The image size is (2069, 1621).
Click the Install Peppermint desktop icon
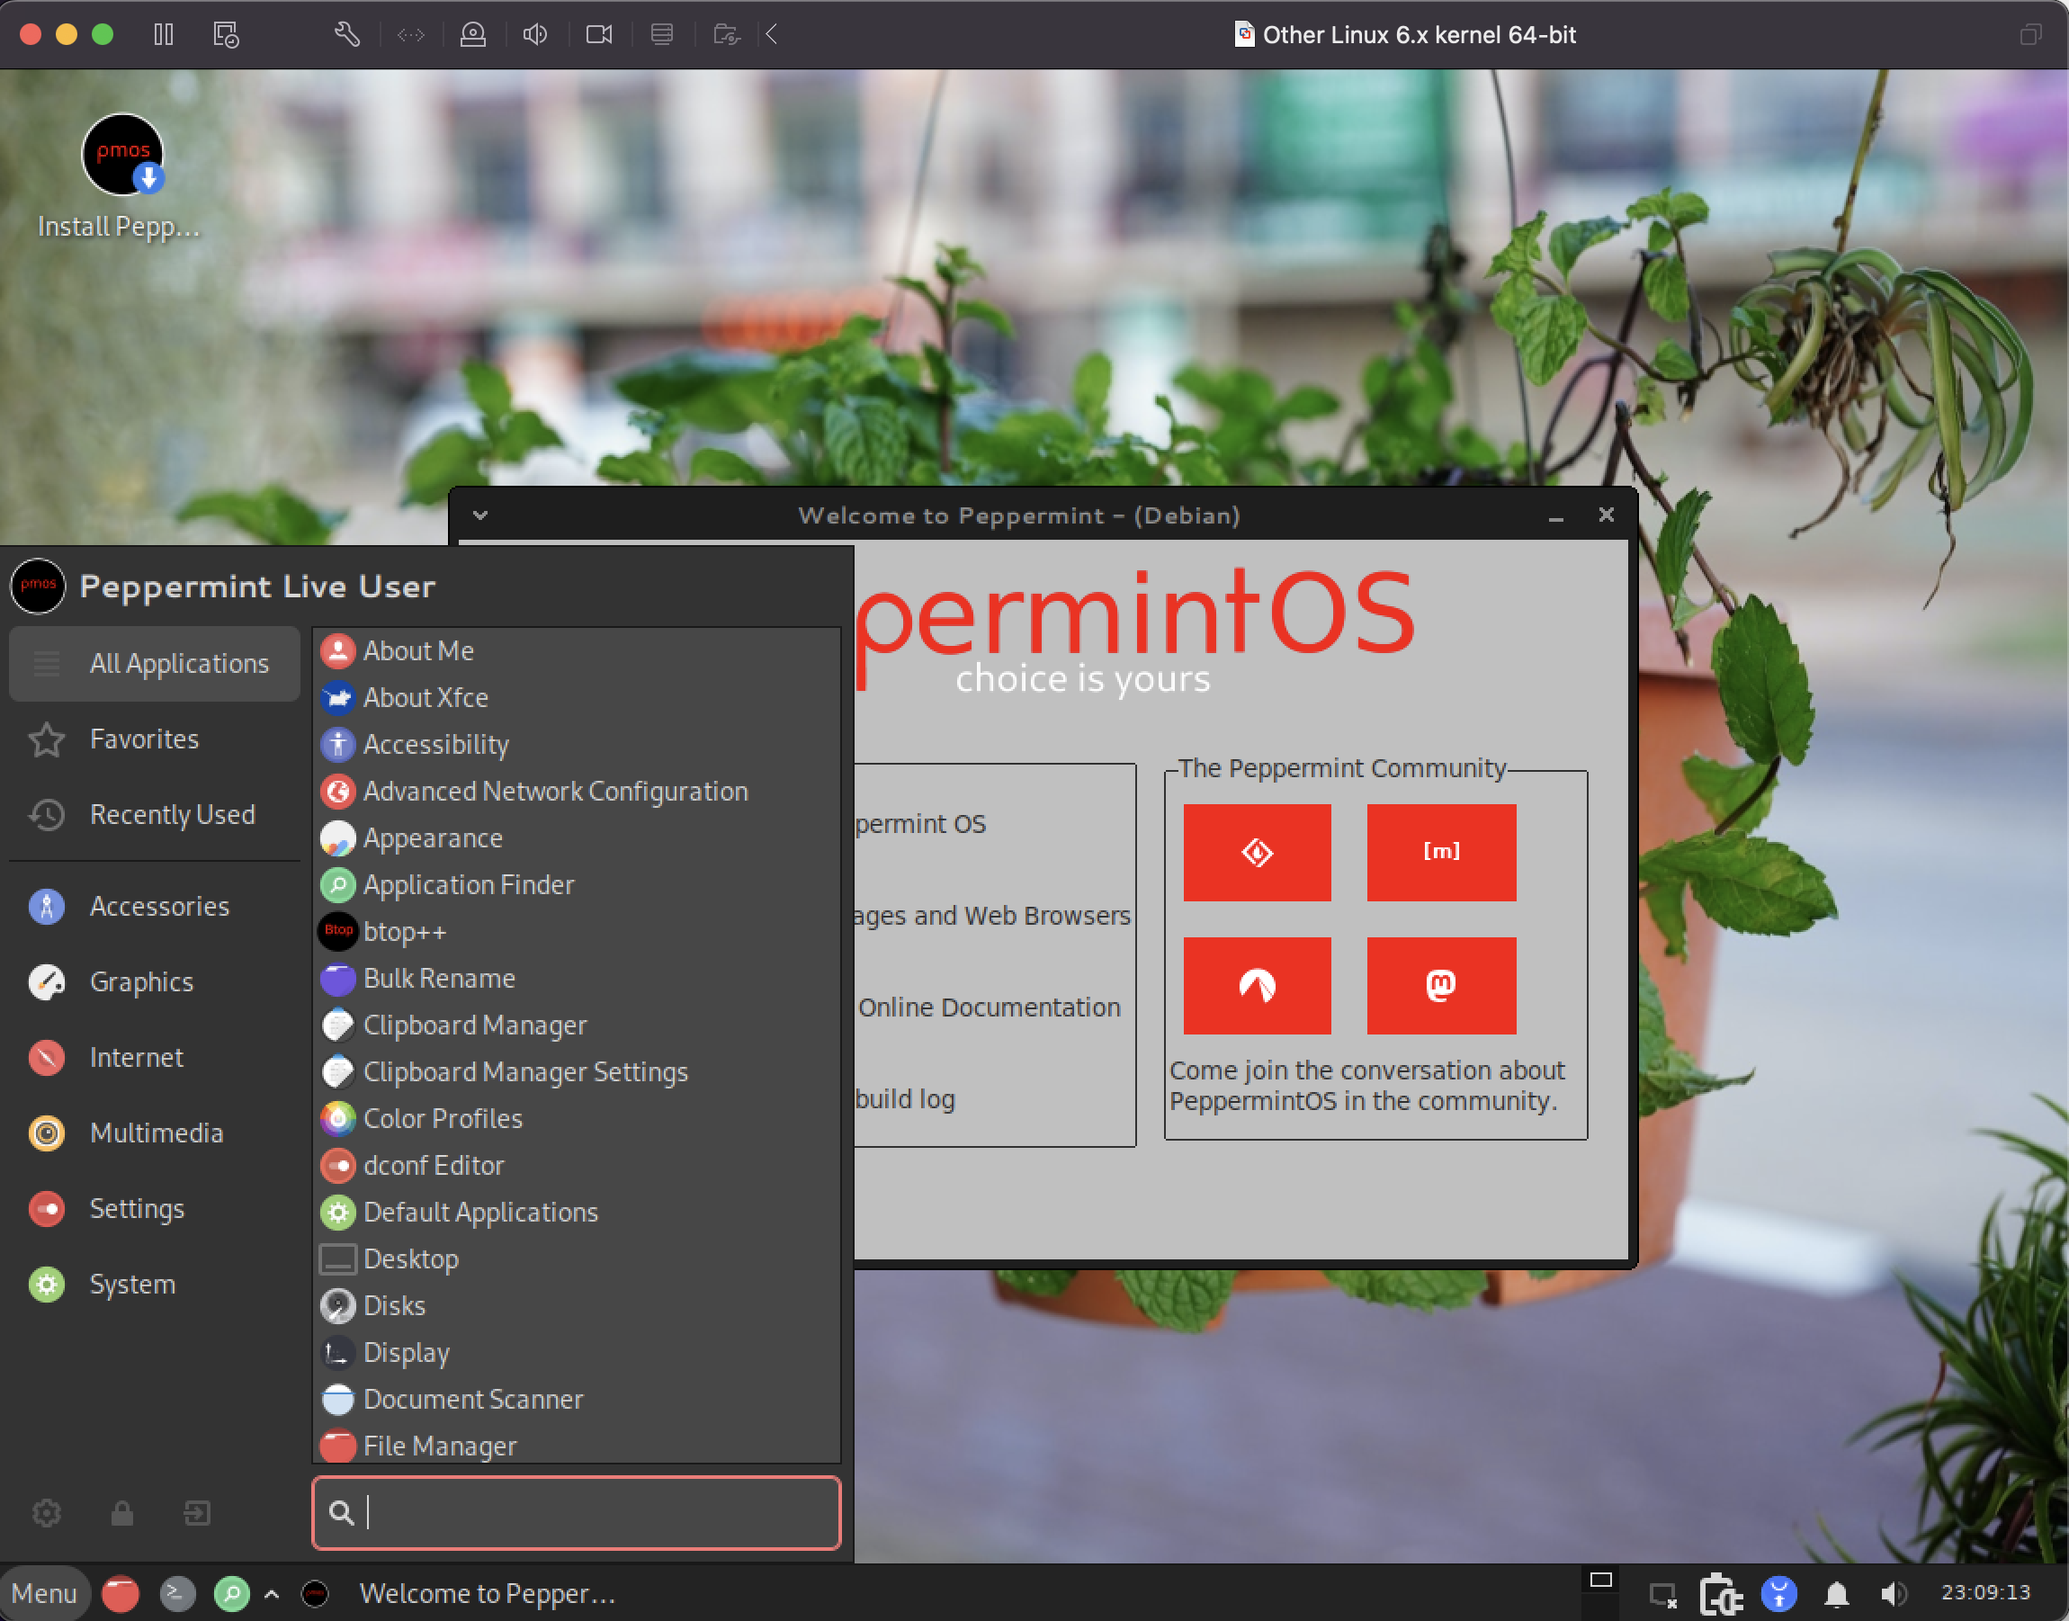click(x=122, y=156)
